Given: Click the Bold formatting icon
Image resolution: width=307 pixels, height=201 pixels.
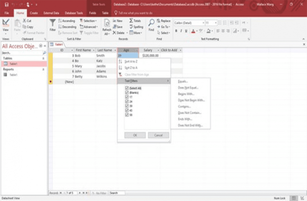Looking at the screenshot, I should [176, 31].
